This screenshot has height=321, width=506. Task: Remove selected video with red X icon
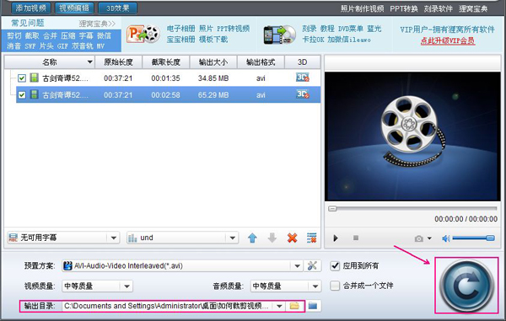pos(292,238)
